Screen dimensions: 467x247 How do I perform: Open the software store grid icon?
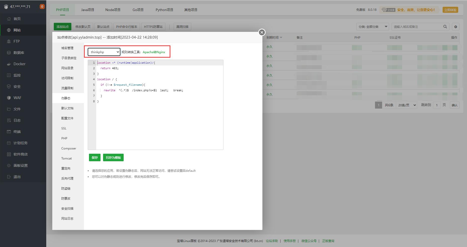(9, 154)
